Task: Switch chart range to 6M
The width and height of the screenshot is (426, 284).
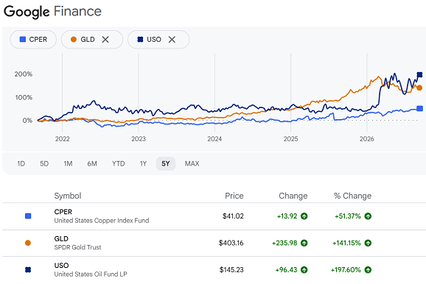Action: tap(92, 164)
